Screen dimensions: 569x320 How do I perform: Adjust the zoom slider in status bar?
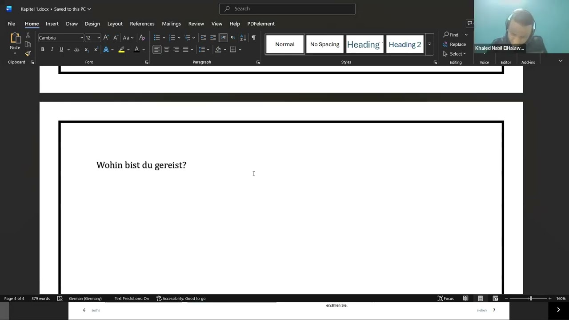[x=531, y=299]
